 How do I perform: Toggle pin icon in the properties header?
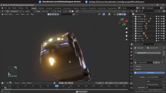(x=164, y=48)
